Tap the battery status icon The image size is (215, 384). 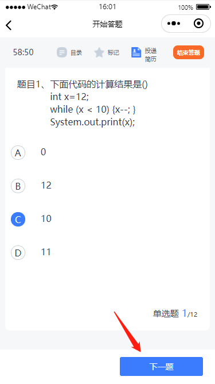(x=204, y=7)
